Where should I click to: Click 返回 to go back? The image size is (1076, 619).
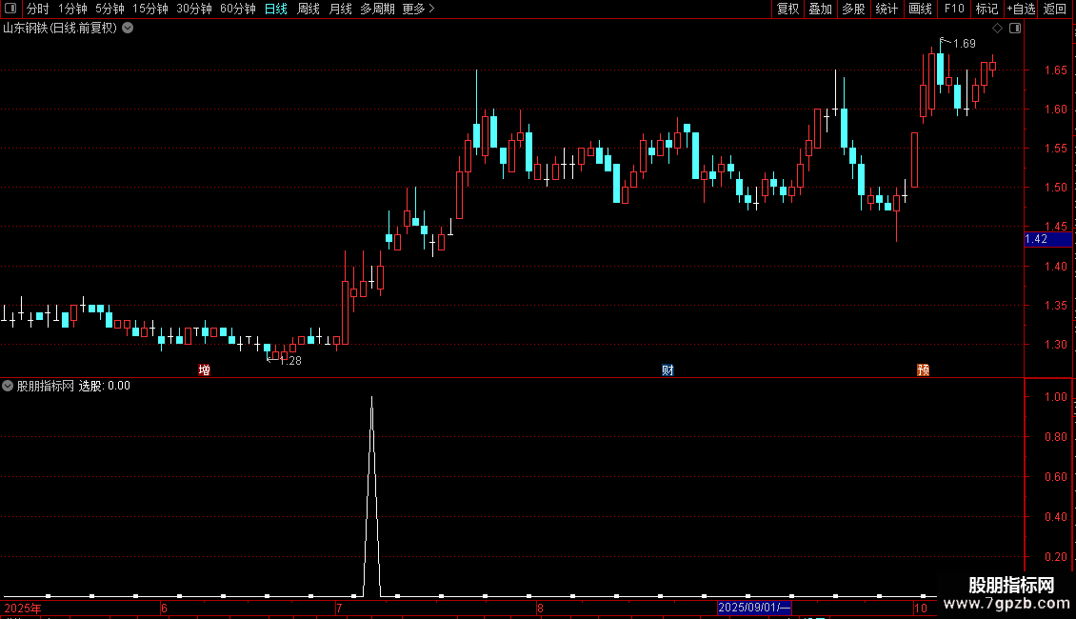tap(1055, 9)
